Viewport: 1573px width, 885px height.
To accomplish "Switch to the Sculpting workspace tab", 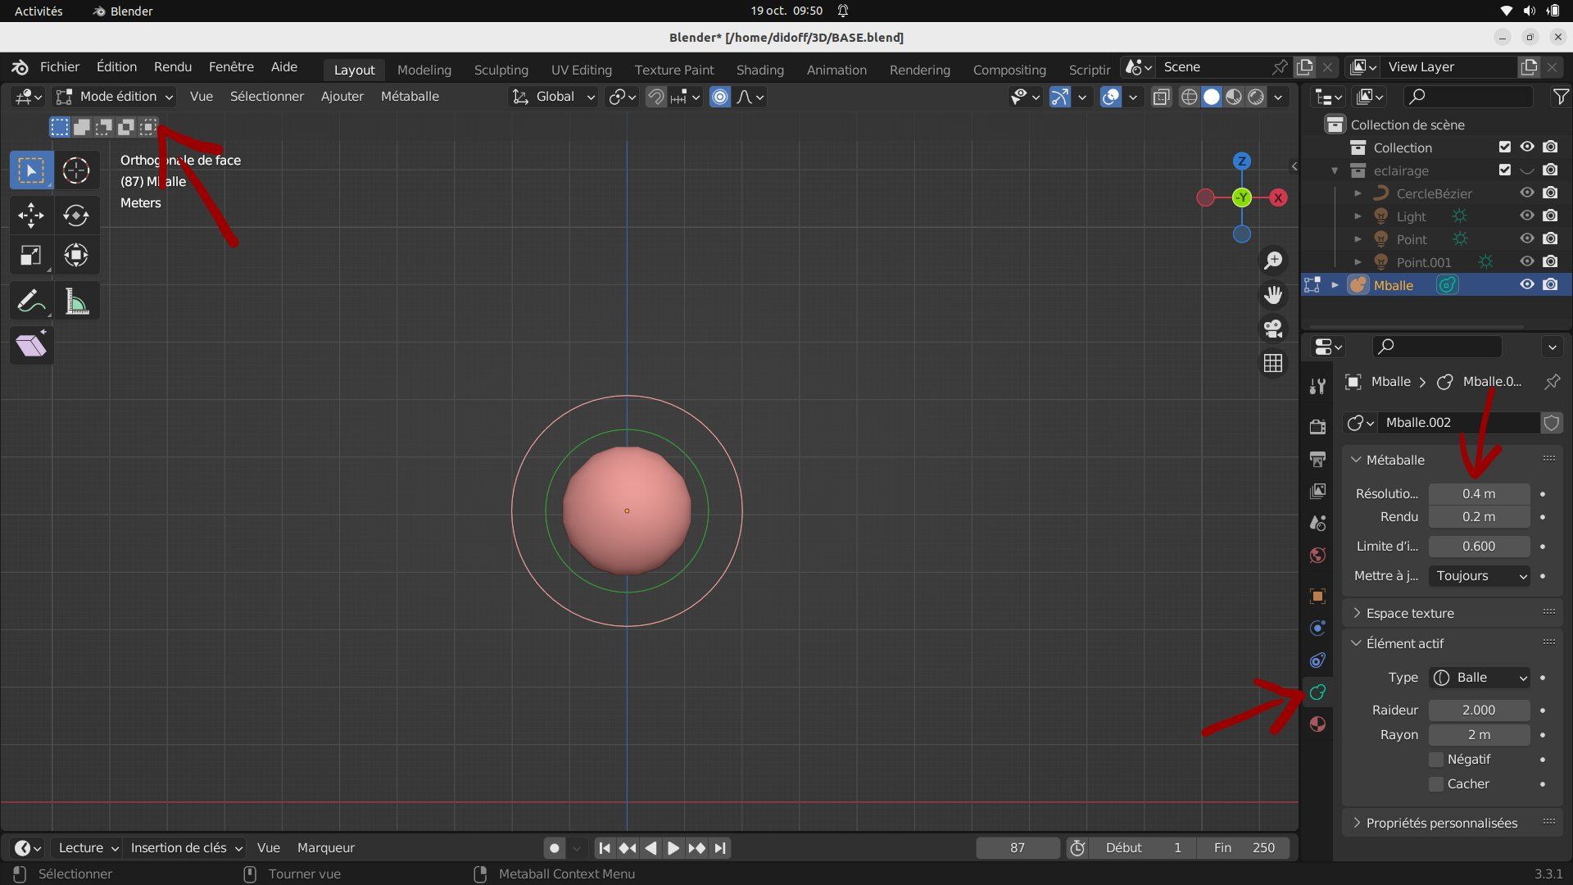I will (501, 70).
